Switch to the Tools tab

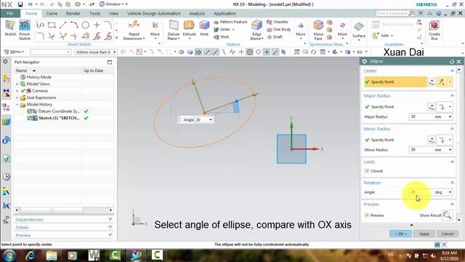coord(94,13)
